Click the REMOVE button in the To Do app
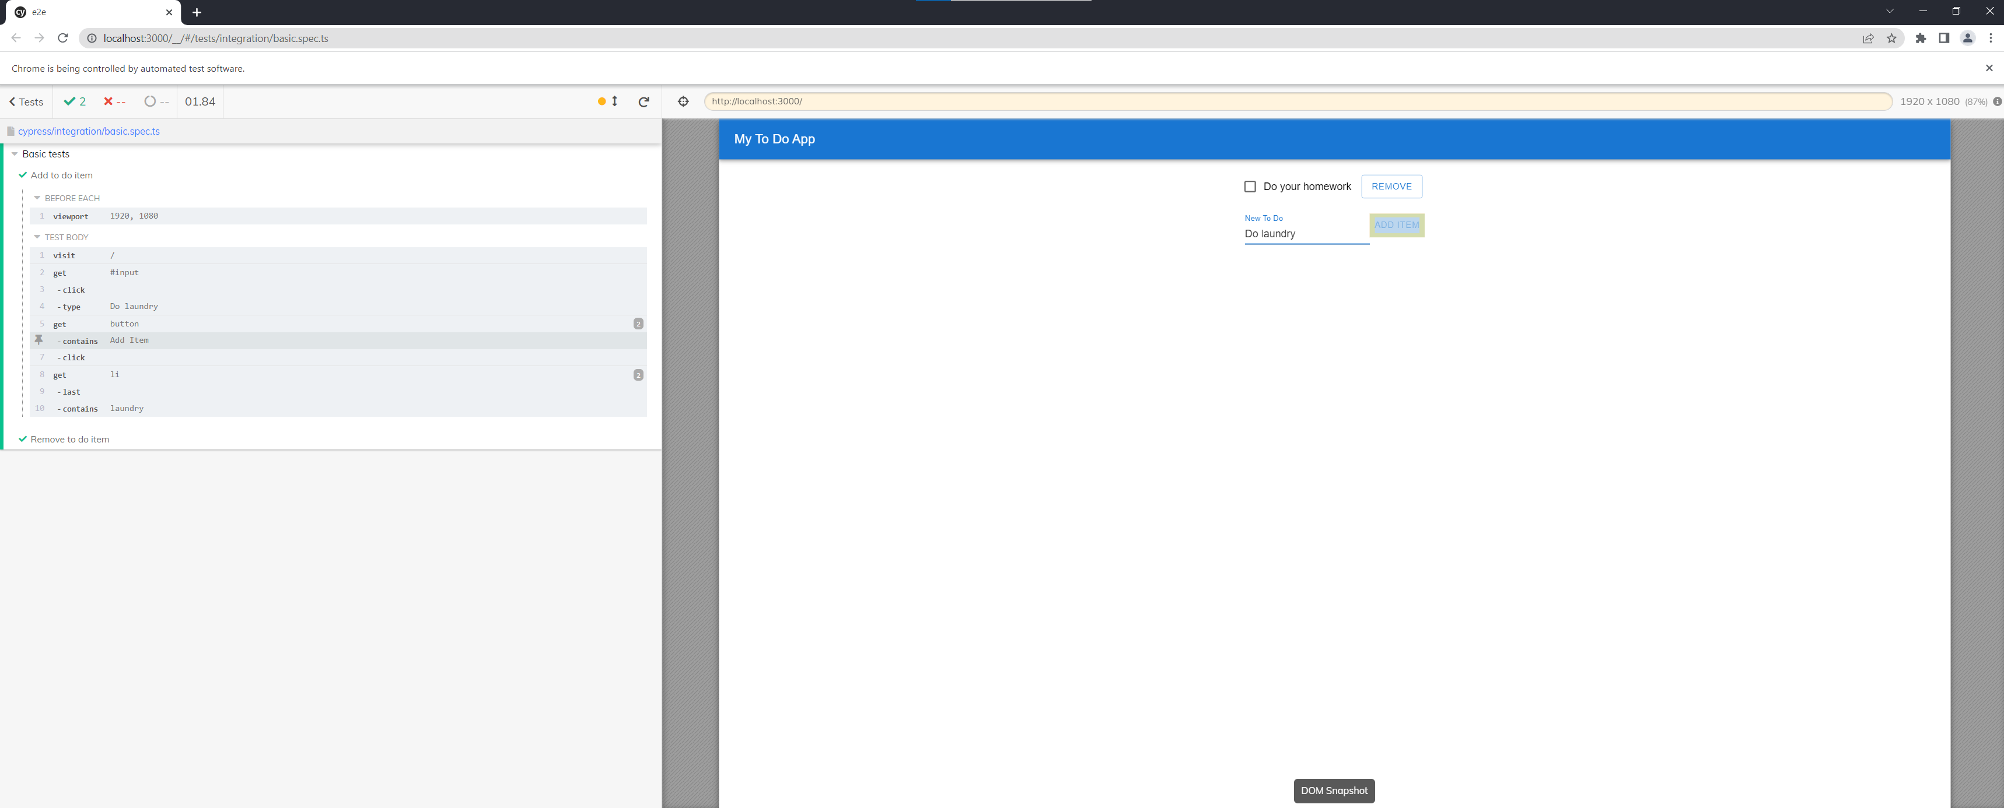The height and width of the screenshot is (808, 2004). 1391,186
